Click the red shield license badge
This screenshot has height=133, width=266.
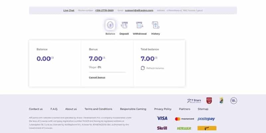pyautogui.click(x=209, y=100)
